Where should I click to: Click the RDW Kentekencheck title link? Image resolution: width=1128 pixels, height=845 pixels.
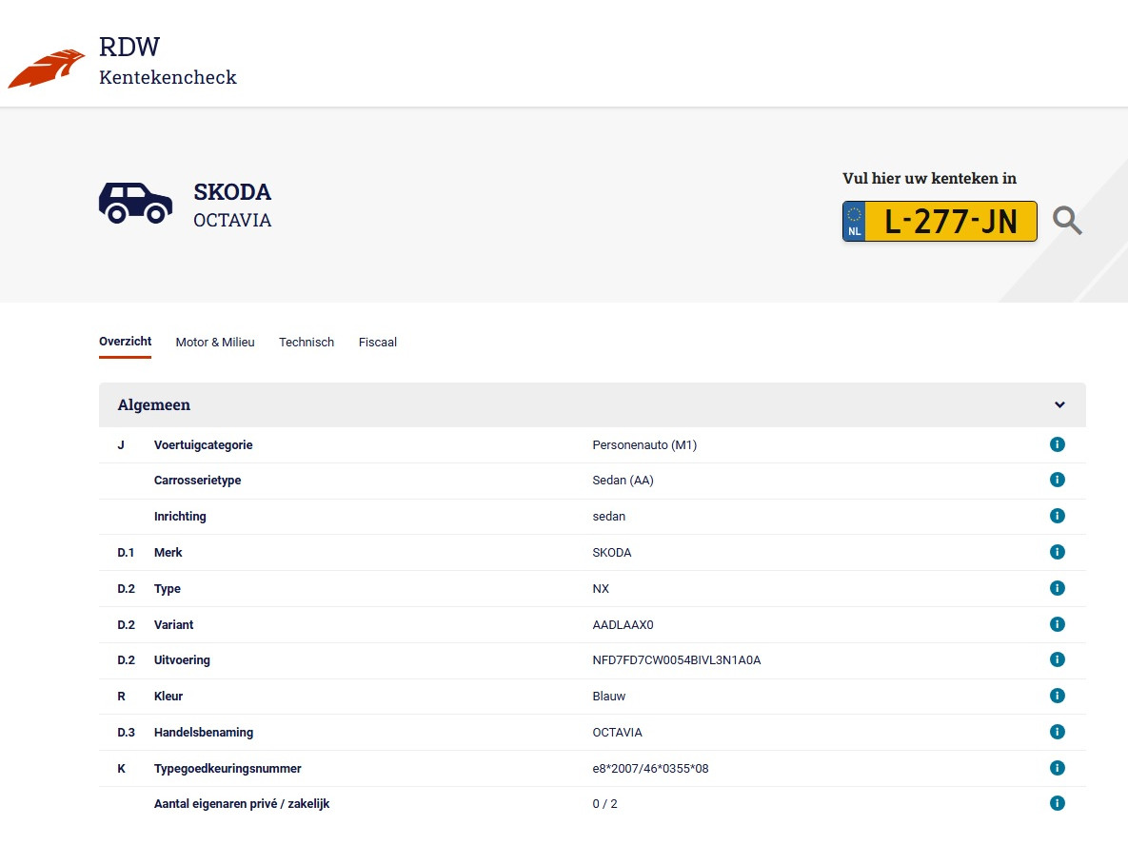click(168, 62)
